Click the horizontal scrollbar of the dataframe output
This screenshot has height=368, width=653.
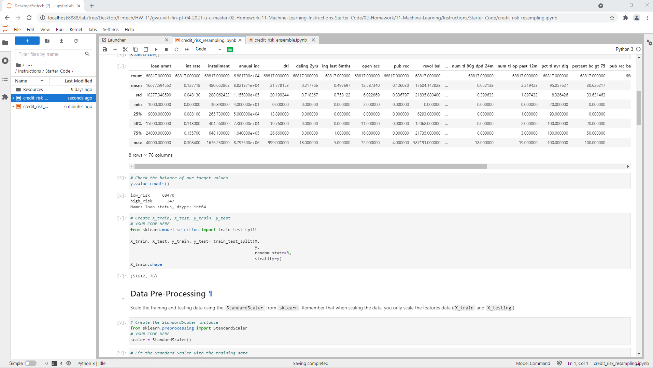click(x=311, y=167)
